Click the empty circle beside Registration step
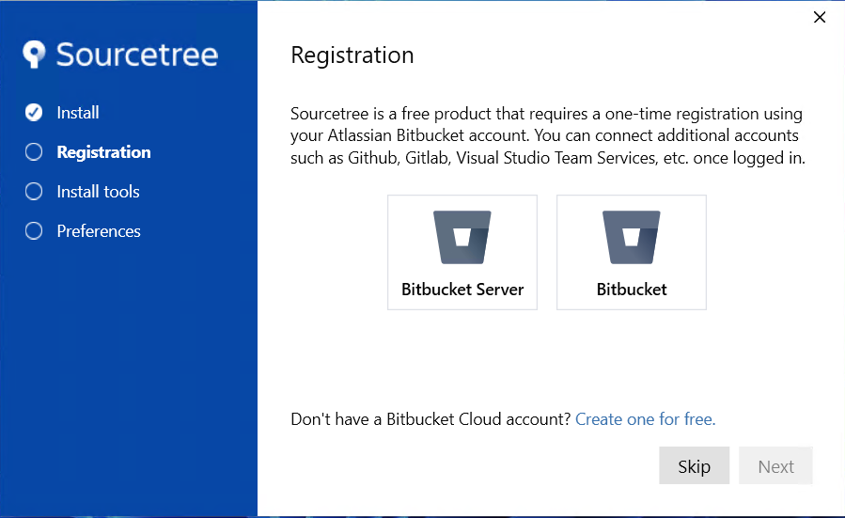The width and height of the screenshot is (845, 518). coord(34,152)
